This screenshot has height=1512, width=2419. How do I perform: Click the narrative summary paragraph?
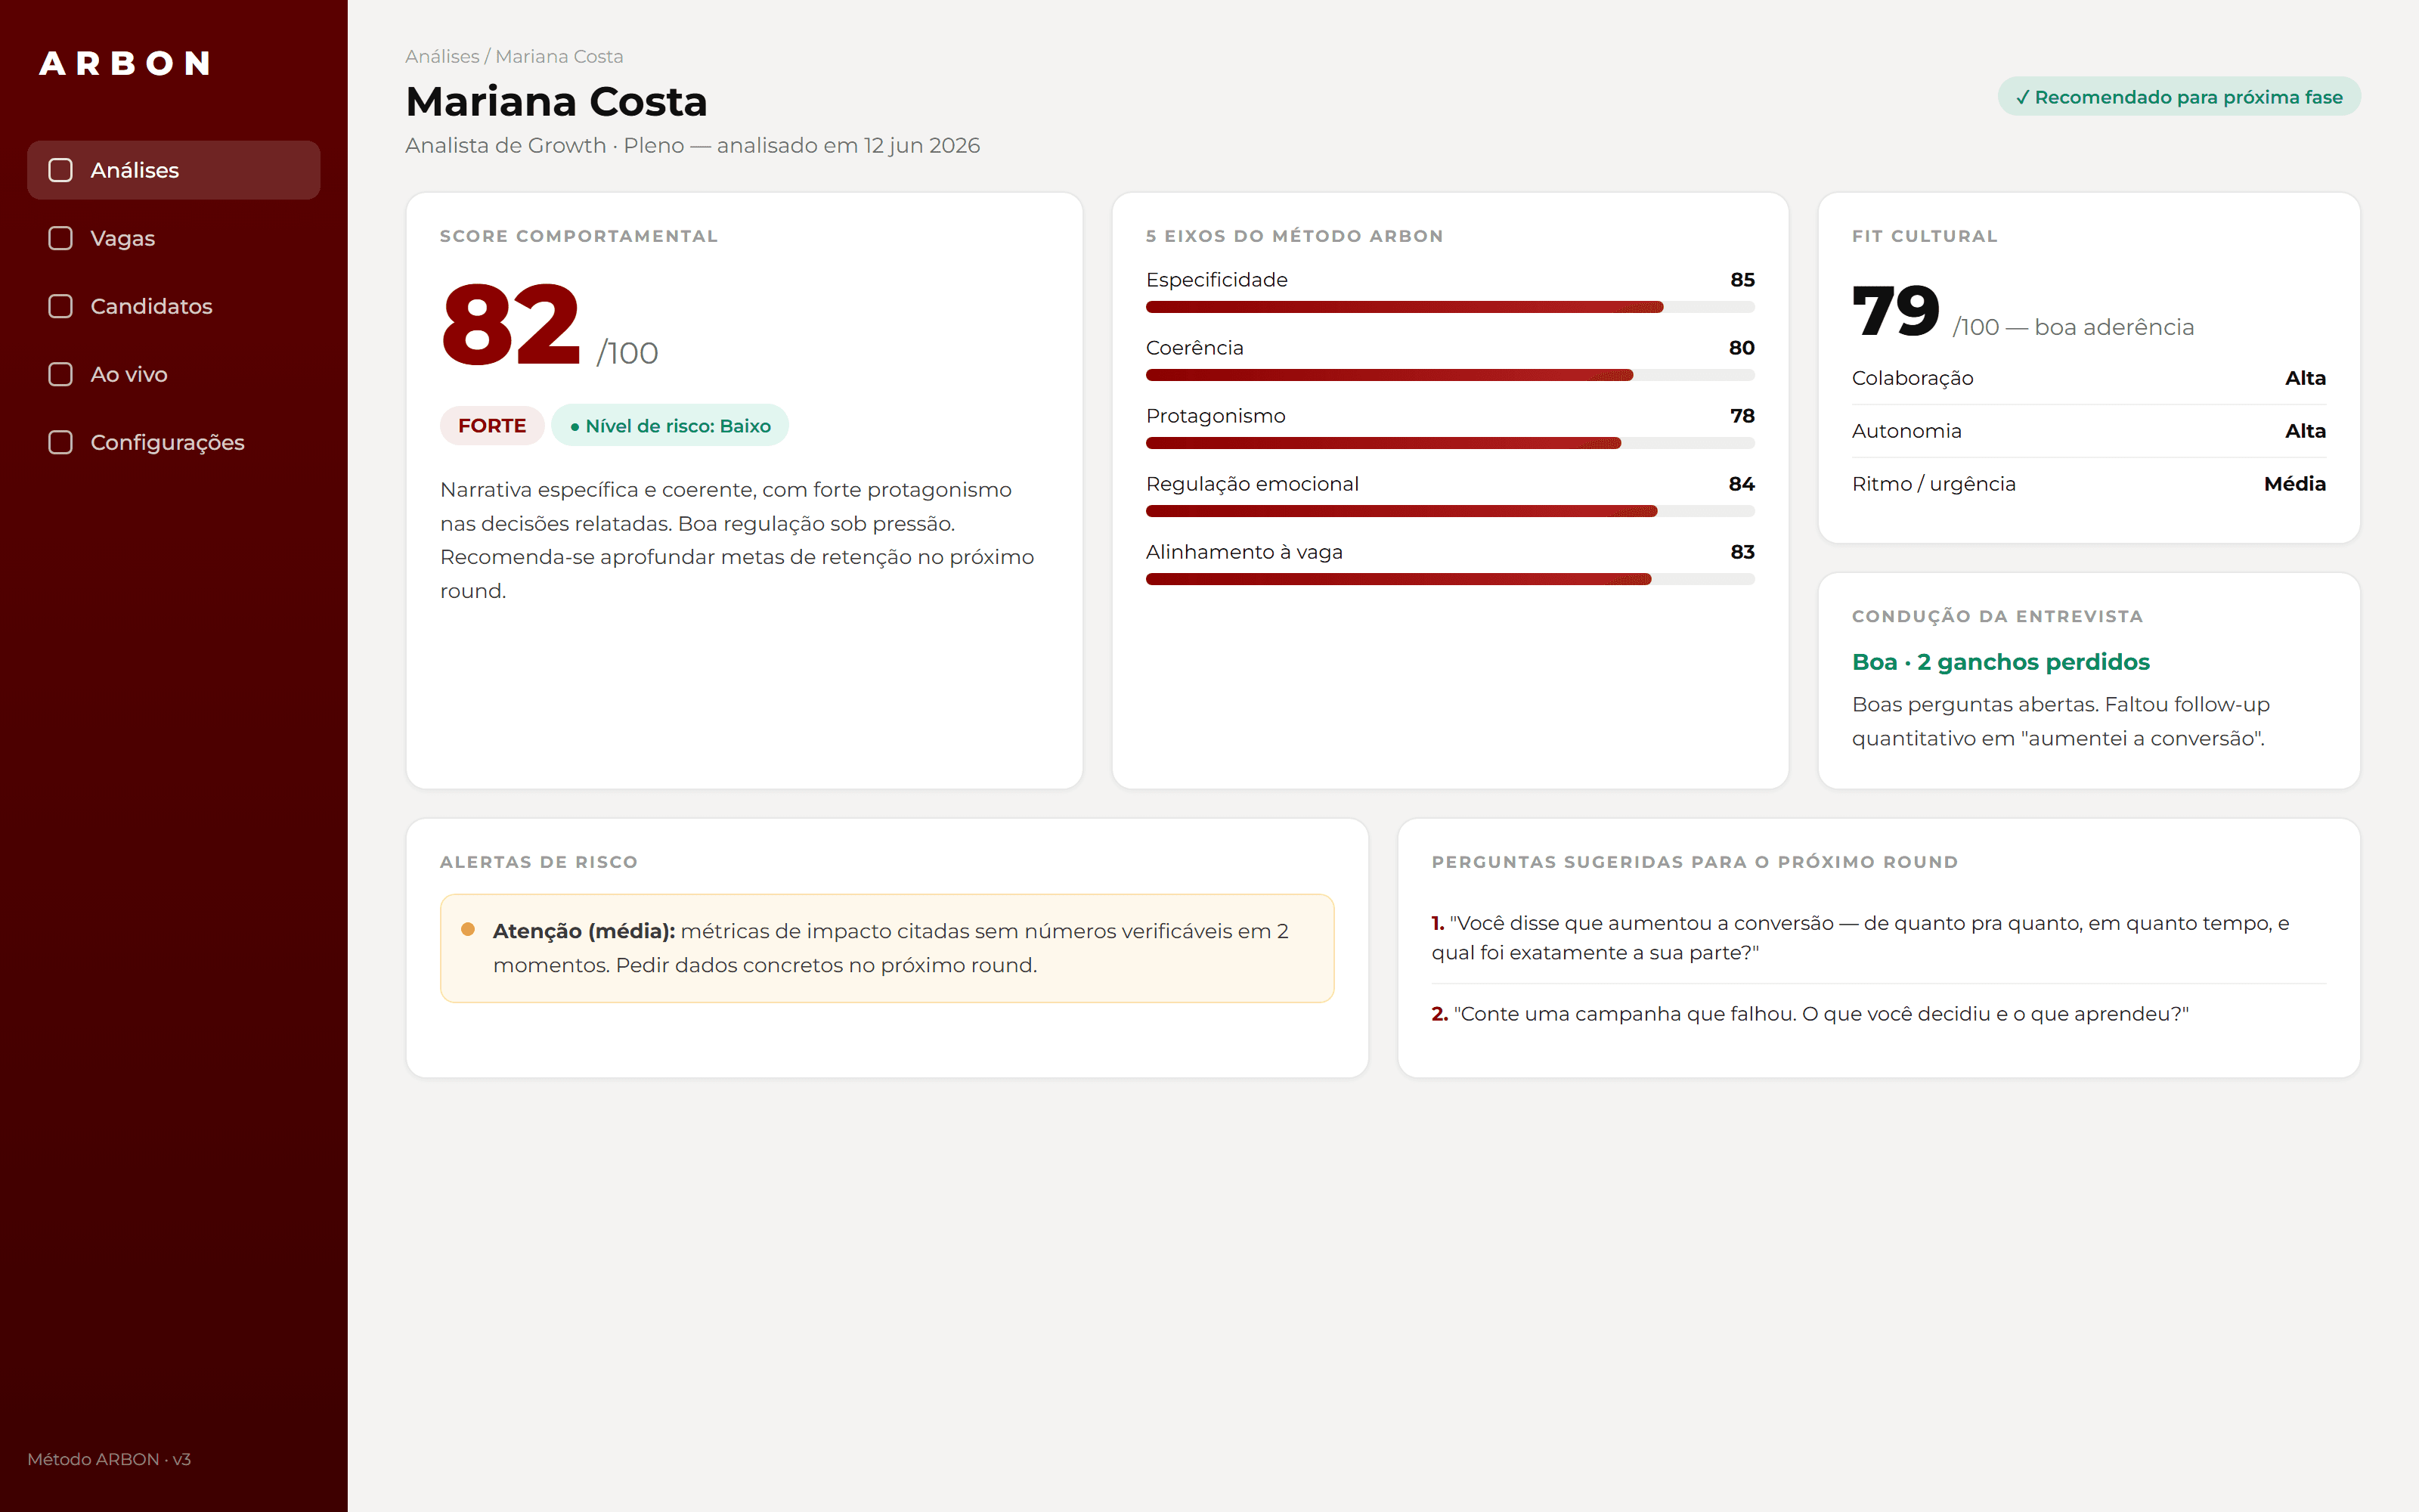[x=738, y=540]
